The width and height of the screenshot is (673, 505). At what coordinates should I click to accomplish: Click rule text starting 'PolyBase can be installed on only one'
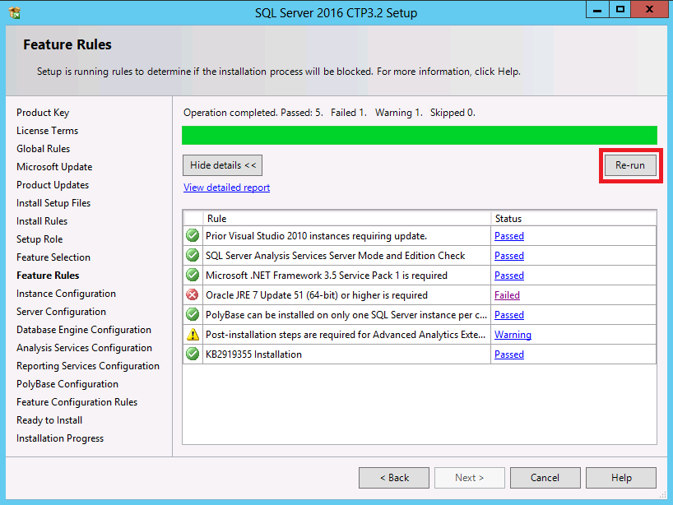(x=346, y=315)
